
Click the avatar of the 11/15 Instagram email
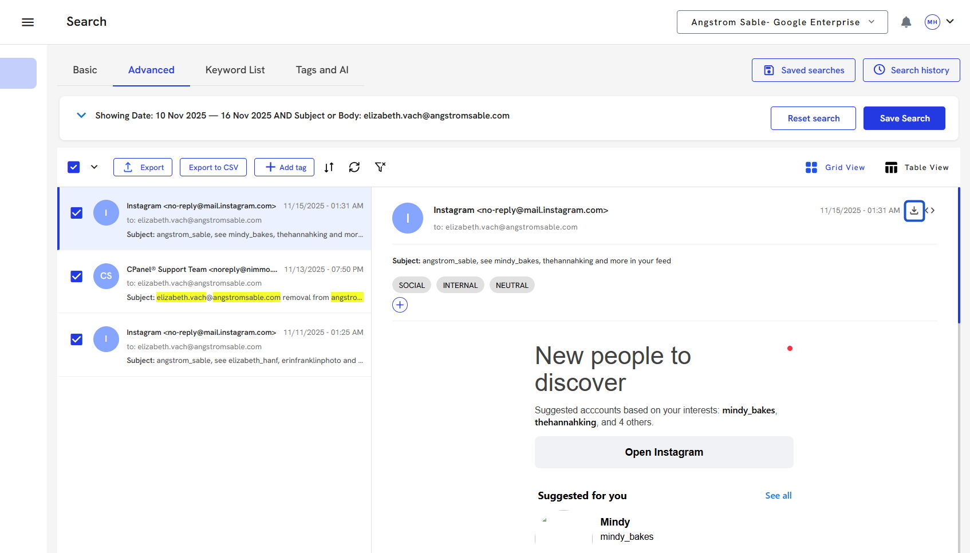106,213
